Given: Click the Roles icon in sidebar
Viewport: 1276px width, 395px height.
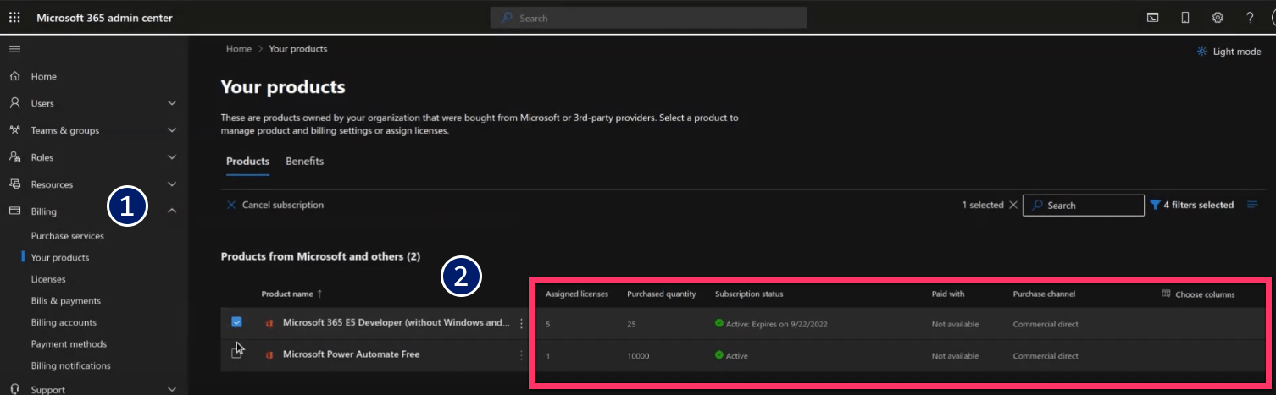Looking at the screenshot, I should tap(14, 157).
